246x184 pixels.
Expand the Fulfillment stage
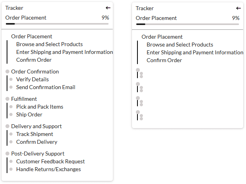[24, 99]
